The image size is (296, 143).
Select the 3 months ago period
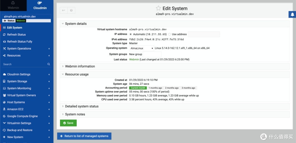point(188,88)
